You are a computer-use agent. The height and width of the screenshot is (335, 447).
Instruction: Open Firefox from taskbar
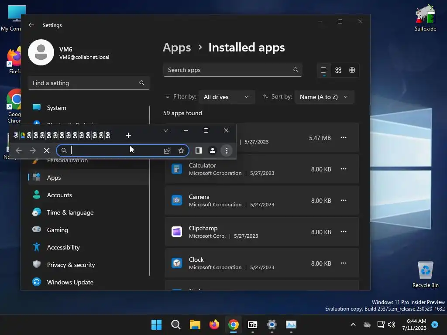point(214,325)
